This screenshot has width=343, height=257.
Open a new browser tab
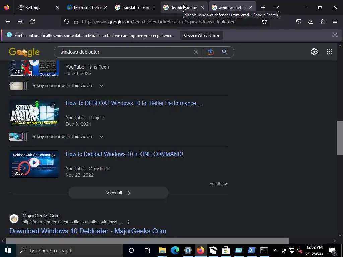pyautogui.click(x=263, y=8)
